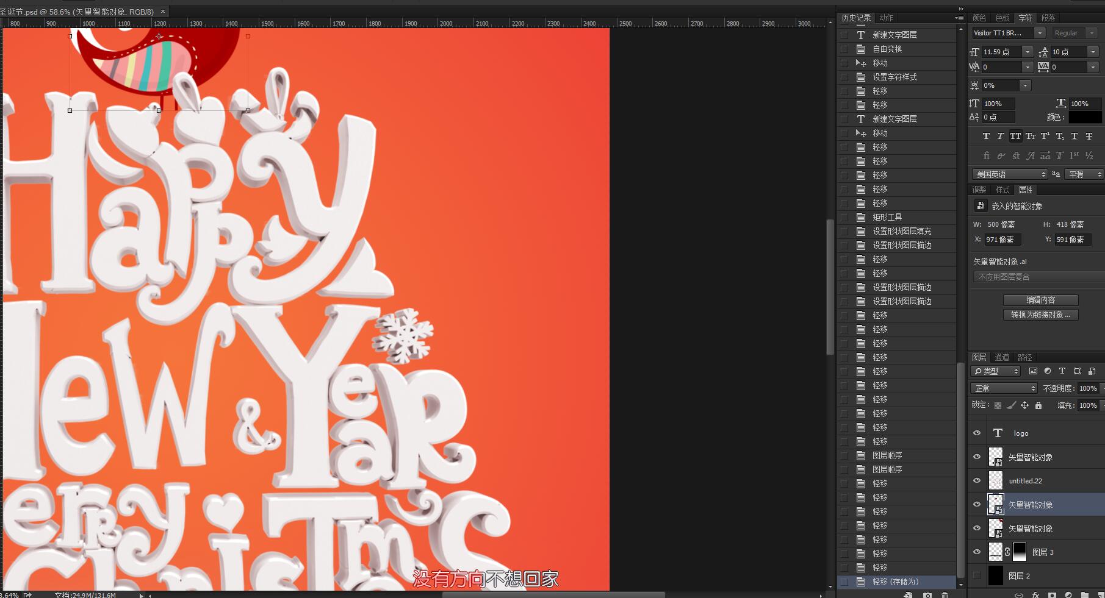Apply faux bold in Character panel
This screenshot has height=598, width=1105.
(986, 136)
